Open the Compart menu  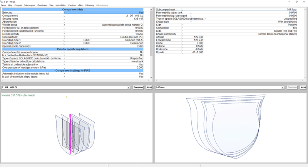(x=18, y=5)
